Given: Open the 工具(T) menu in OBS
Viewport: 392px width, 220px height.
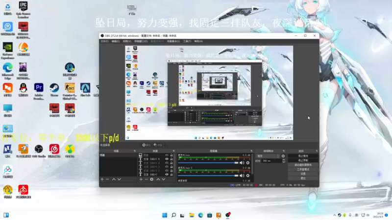Looking at the screenshot, I should [x=187, y=41].
